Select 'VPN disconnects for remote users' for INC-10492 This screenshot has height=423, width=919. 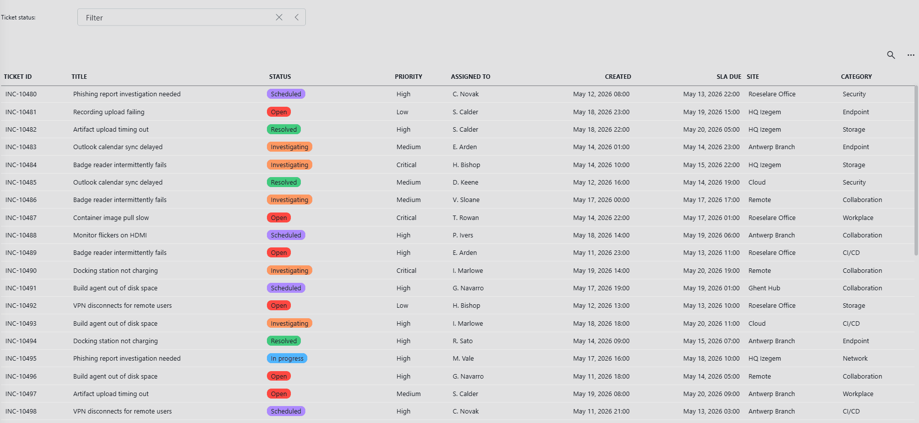[x=122, y=306]
